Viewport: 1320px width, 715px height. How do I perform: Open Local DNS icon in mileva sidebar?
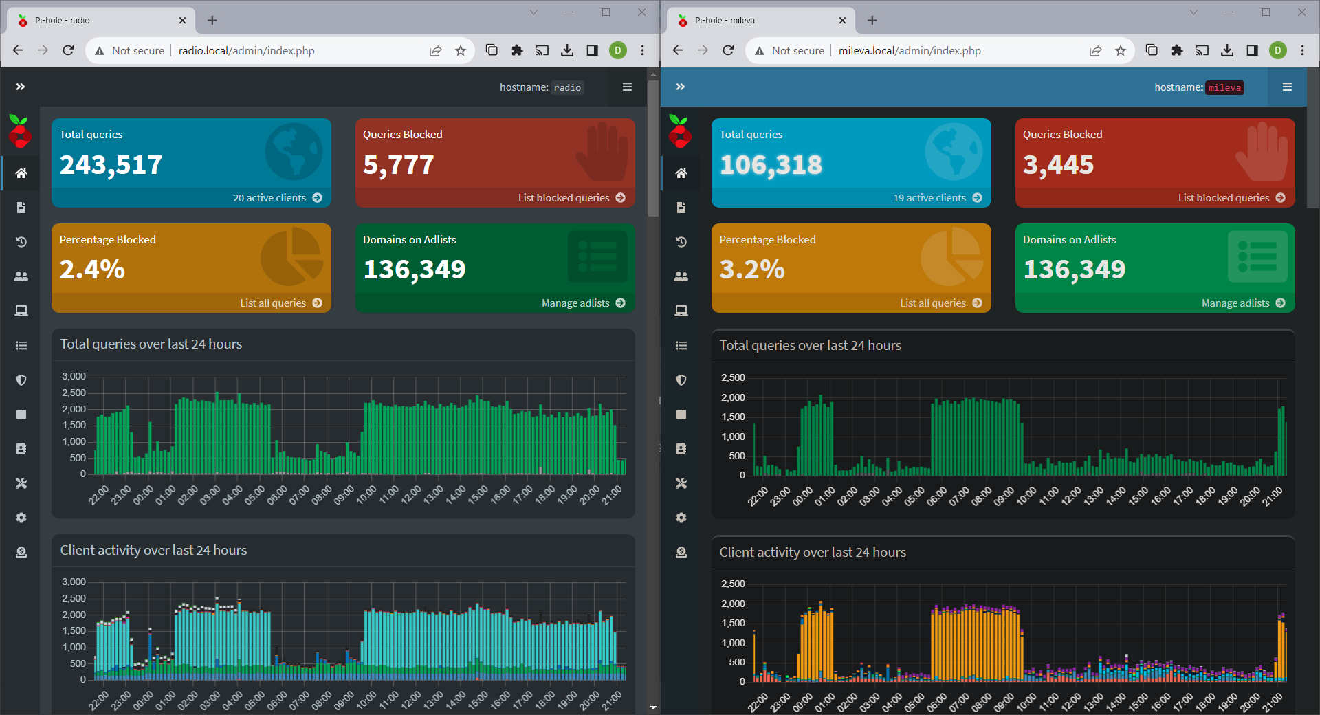681,449
